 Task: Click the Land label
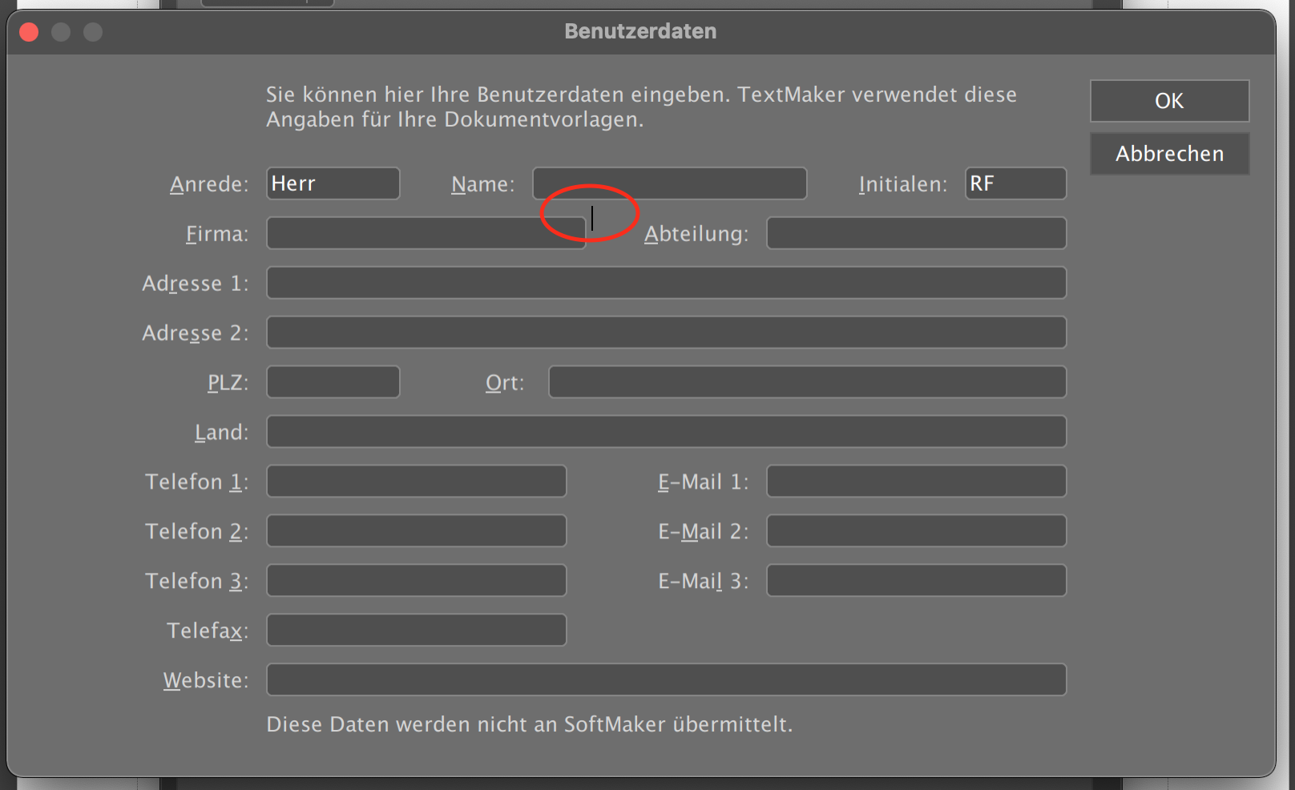[x=222, y=433]
